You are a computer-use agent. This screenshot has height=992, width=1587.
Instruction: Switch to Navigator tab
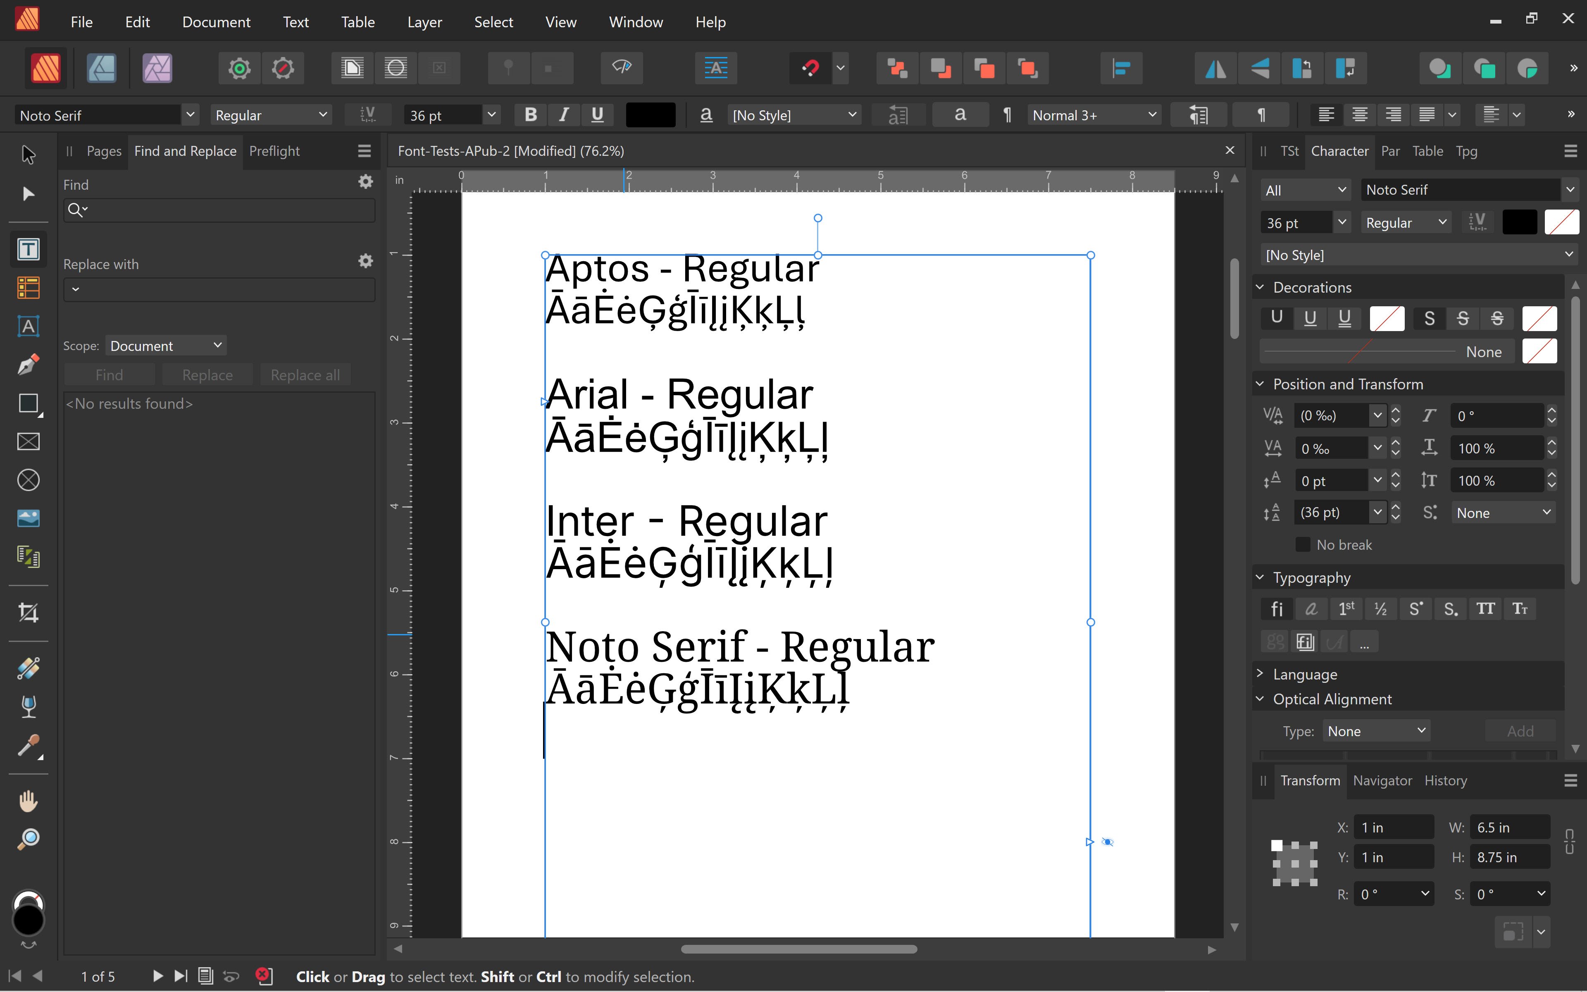[1382, 781]
